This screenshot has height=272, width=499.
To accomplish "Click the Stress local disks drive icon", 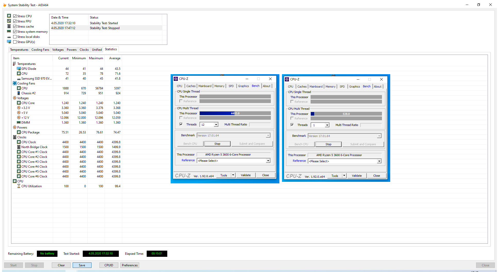I will coord(9,37).
